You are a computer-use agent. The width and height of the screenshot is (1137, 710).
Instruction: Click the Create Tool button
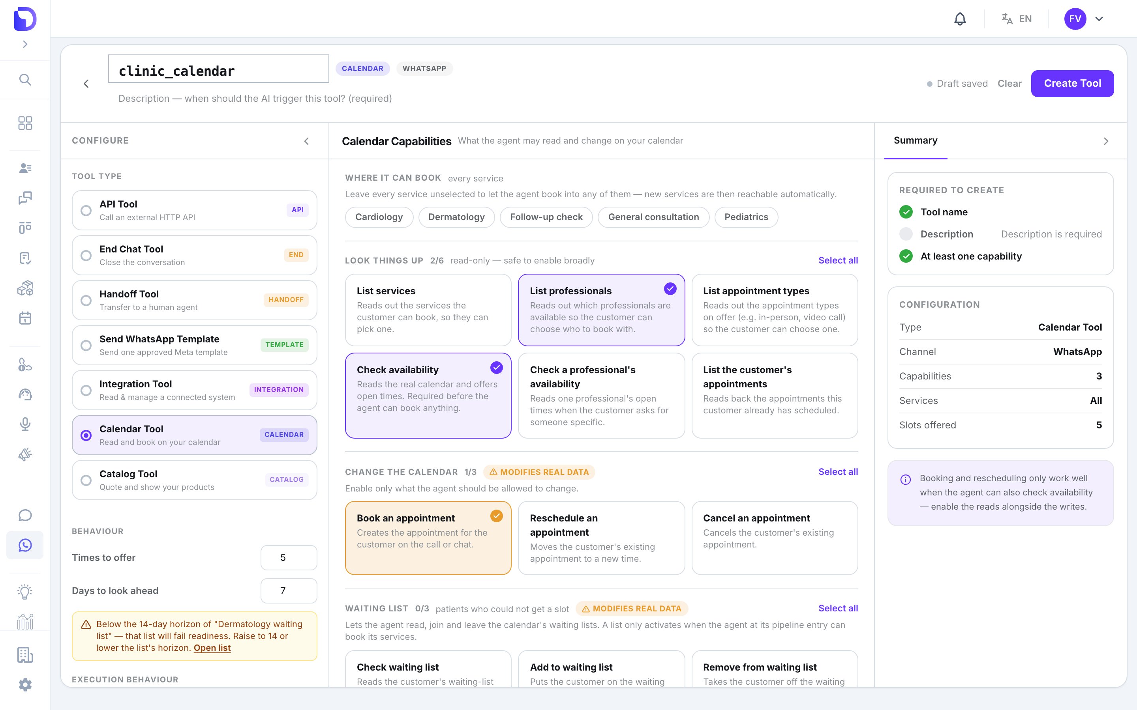coord(1072,84)
